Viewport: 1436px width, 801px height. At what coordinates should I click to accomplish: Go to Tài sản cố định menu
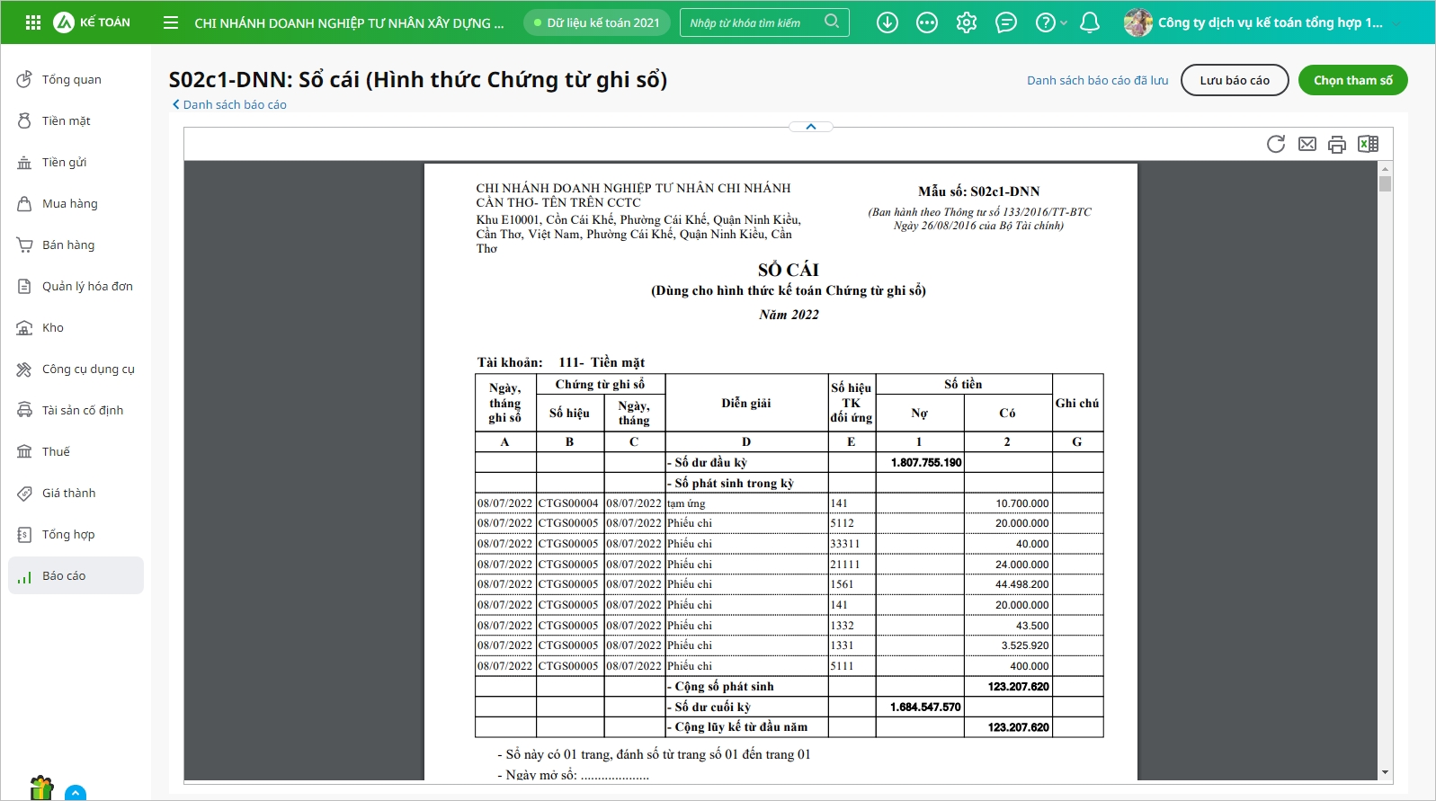[x=82, y=410]
